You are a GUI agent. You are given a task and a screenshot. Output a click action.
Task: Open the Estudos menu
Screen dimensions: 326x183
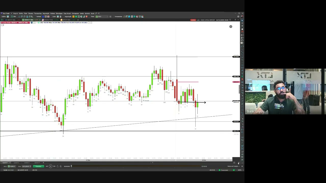tap(31, 13)
